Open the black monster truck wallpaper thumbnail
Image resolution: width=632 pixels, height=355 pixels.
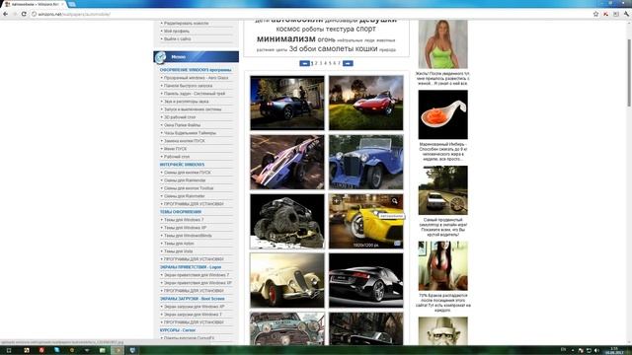click(x=287, y=221)
